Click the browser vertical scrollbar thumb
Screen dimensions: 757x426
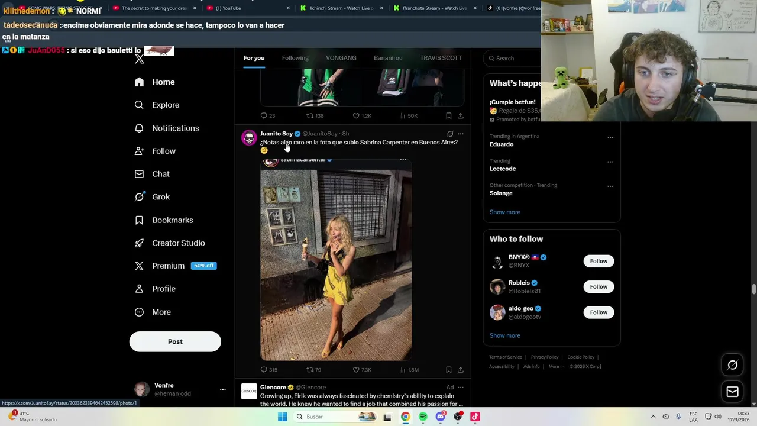click(x=753, y=289)
